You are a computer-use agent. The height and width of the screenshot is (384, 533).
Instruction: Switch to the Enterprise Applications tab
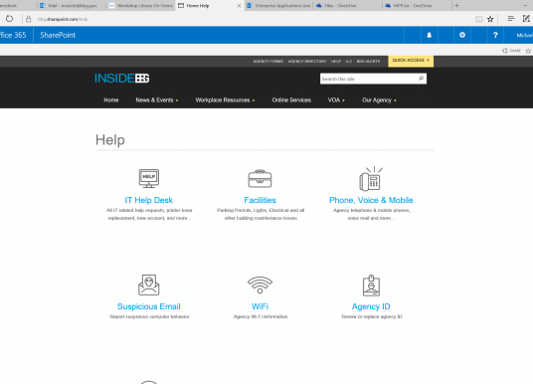point(278,5)
